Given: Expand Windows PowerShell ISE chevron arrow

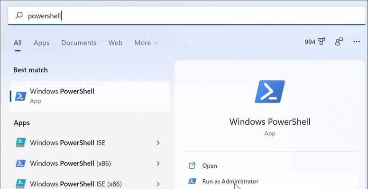Looking at the screenshot, I should 158,143.
